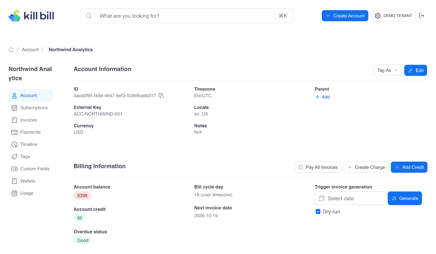Open the Account sidebar section
The height and width of the screenshot is (254, 436).
[x=31, y=96]
